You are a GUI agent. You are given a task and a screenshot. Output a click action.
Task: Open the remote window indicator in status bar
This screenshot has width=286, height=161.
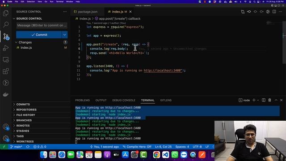4,147
